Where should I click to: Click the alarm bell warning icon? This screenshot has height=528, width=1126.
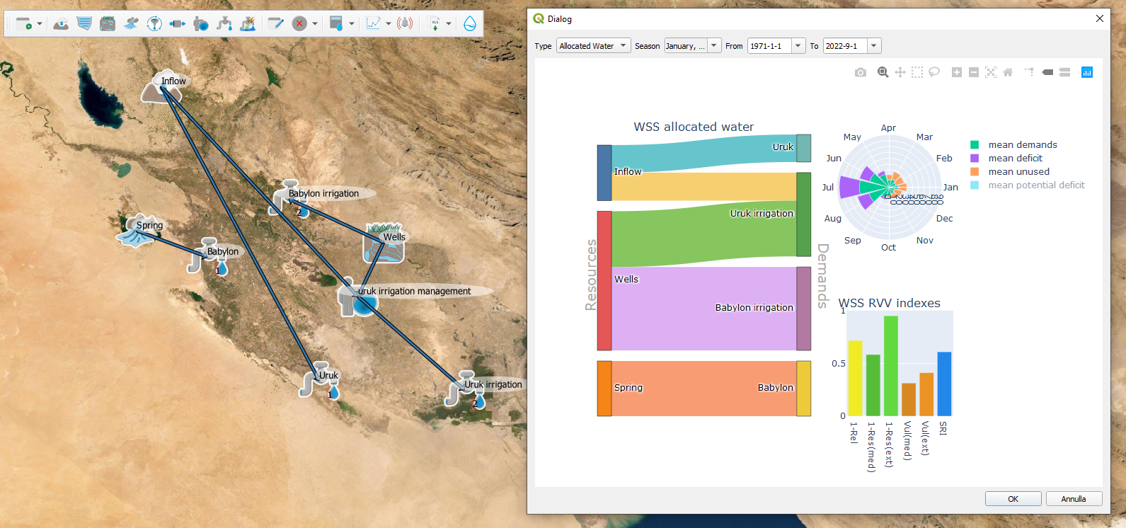405,24
